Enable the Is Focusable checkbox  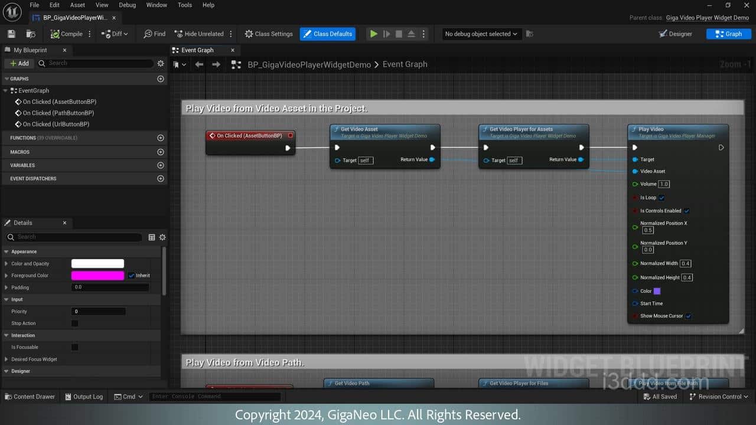(x=75, y=347)
